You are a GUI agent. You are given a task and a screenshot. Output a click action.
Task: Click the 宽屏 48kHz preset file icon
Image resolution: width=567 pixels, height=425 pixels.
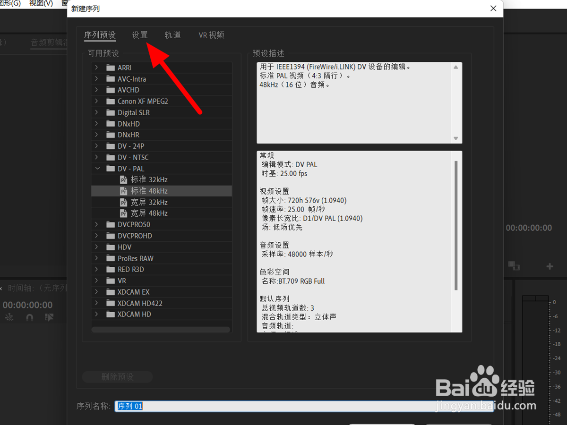click(123, 213)
